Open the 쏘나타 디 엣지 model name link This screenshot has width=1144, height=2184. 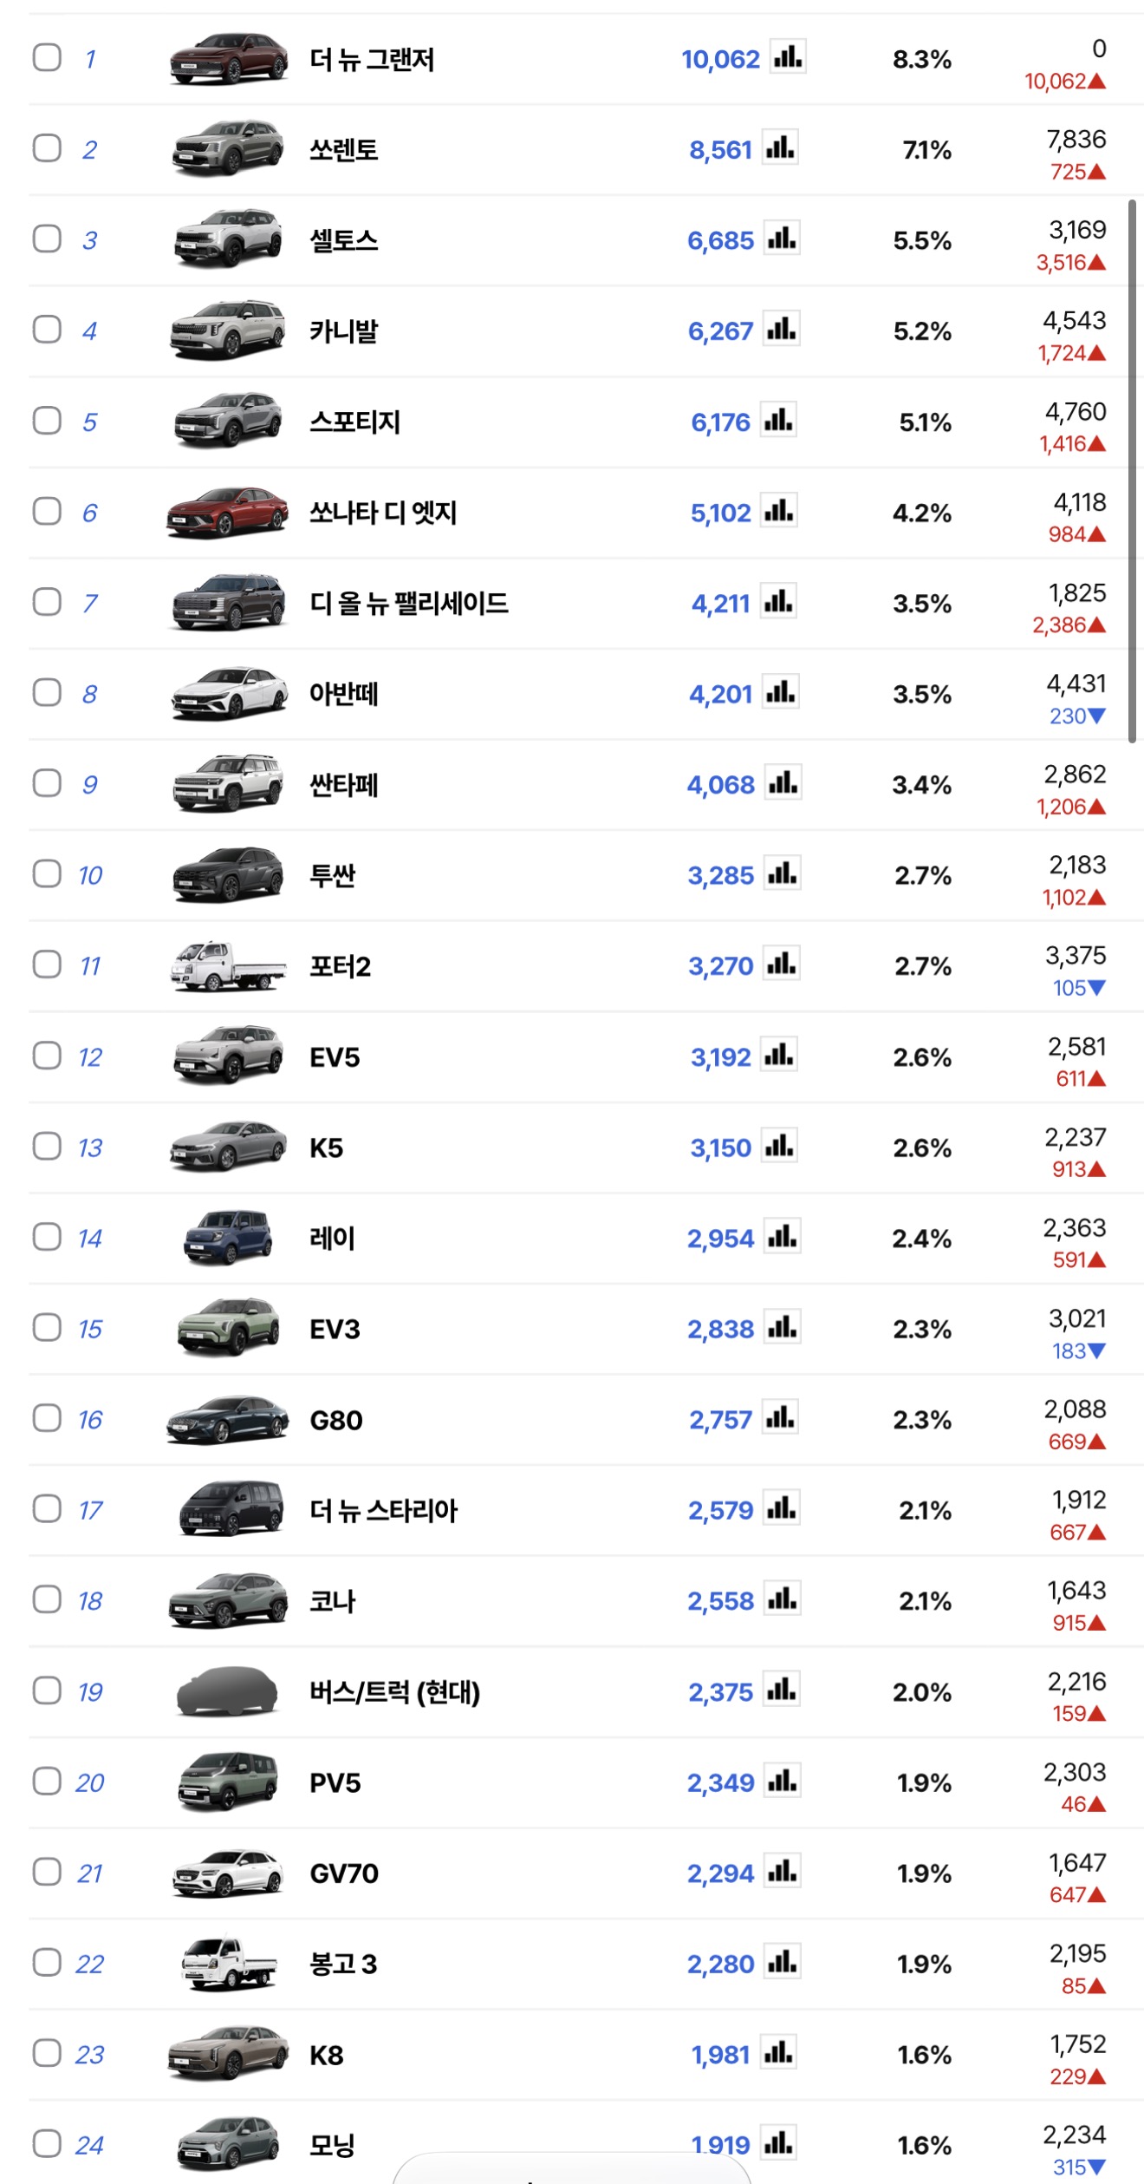383,513
